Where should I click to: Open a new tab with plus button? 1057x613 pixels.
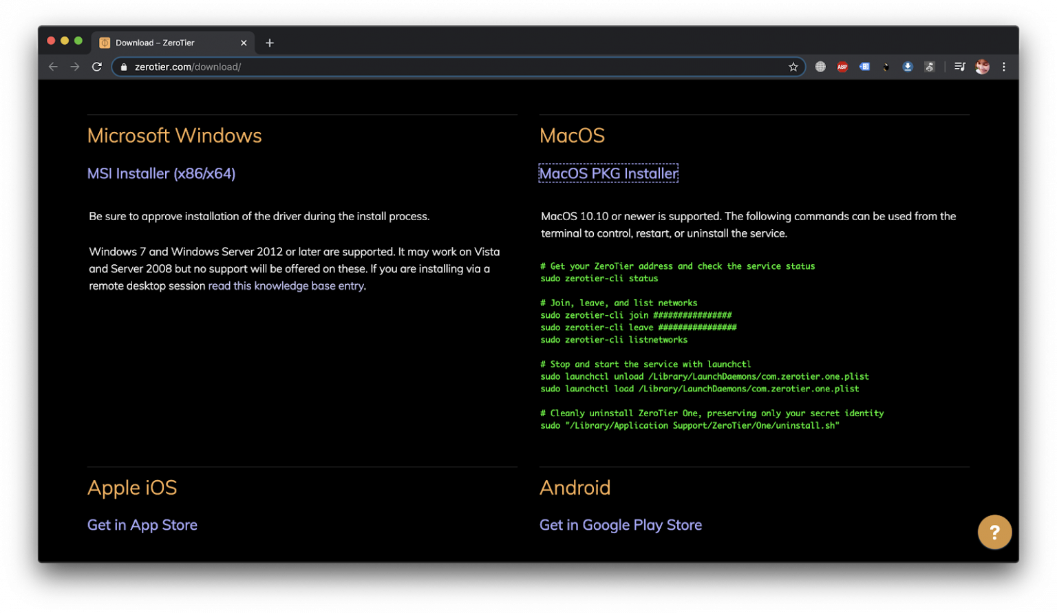270,43
